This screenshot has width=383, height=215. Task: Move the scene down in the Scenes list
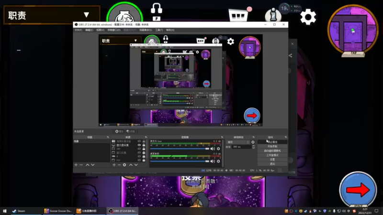[93, 165]
